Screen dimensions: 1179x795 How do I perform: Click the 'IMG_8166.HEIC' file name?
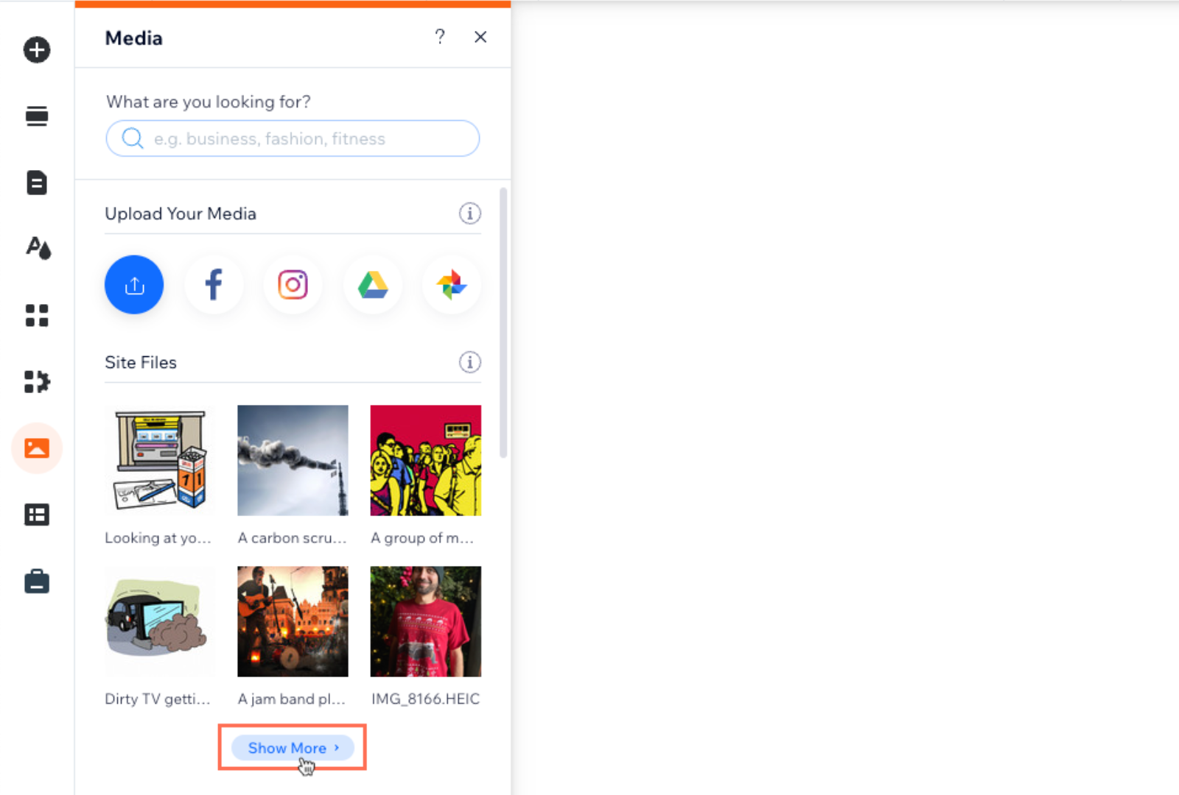(x=425, y=699)
